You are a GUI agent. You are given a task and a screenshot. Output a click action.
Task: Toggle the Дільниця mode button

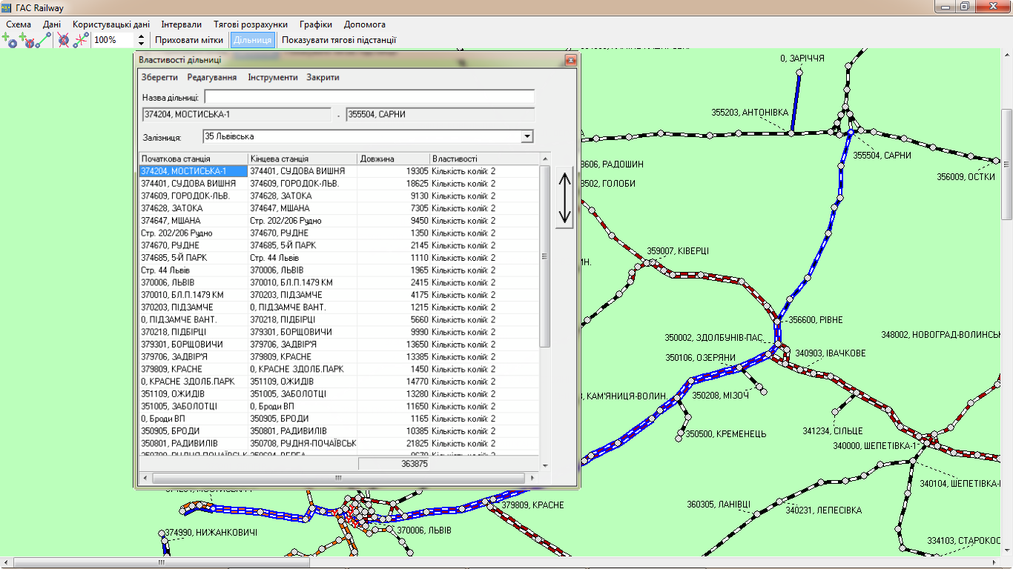(x=252, y=40)
